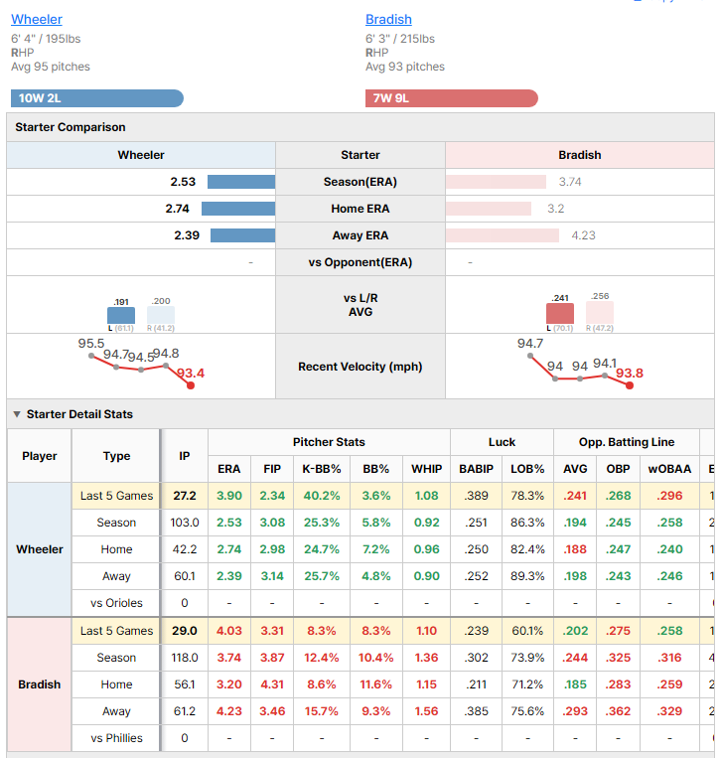Image resolution: width=721 pixels, height=758 pixels.
Task: Select the vs Orioles row label
Action: [116, 603]
